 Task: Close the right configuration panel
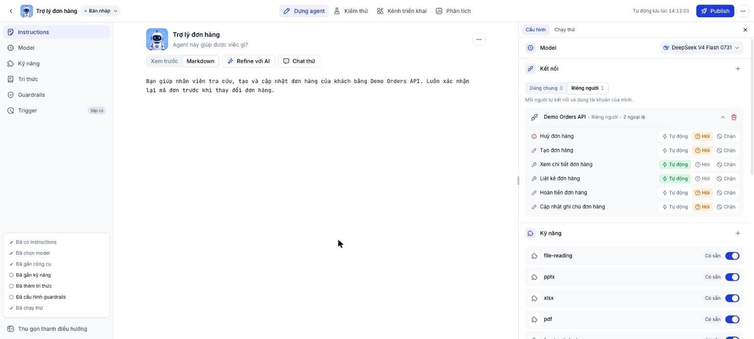745,30
